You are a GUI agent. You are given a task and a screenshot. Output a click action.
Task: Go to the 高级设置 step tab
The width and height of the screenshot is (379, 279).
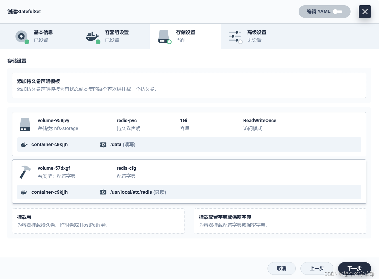pyautogui.click(x=256, y=36)
